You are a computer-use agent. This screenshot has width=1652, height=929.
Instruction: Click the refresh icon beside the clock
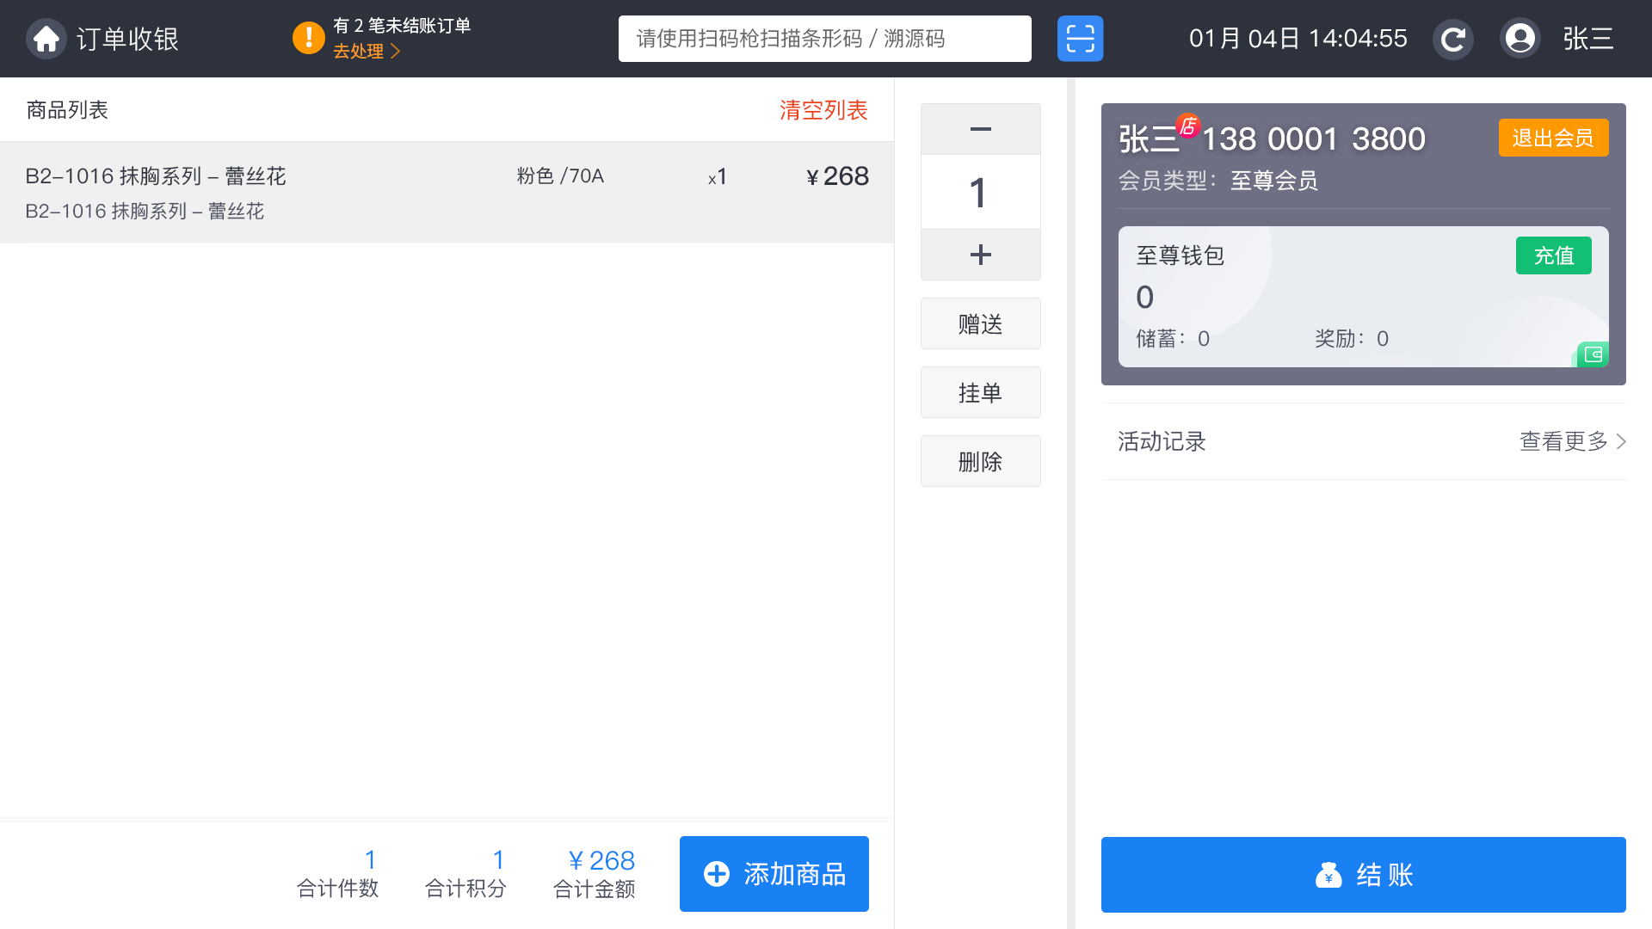tap(1453, 39)
